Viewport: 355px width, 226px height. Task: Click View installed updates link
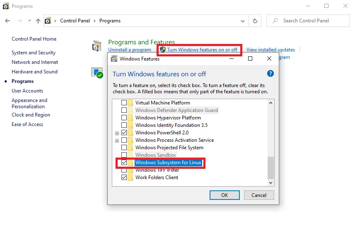tap(270, 50)
